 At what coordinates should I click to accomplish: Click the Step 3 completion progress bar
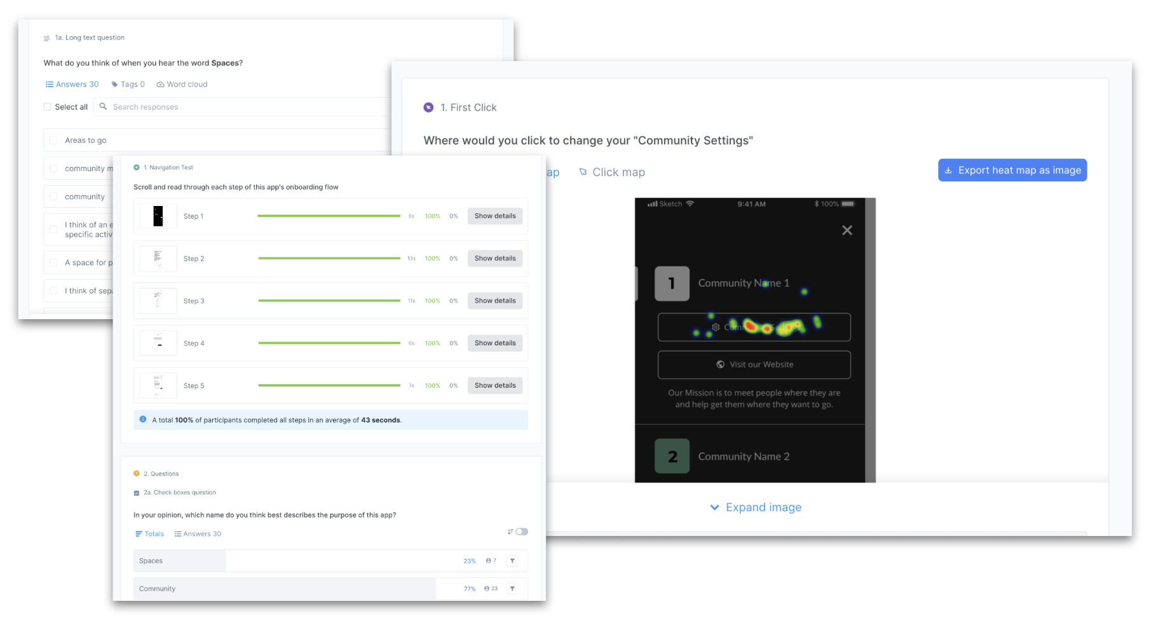(x=329, y=301)
